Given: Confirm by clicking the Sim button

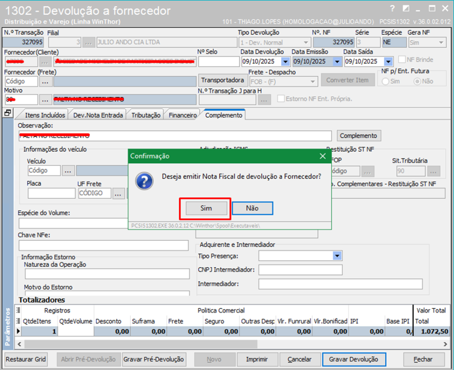Looking at the screenshot, I should coord(206,208).
